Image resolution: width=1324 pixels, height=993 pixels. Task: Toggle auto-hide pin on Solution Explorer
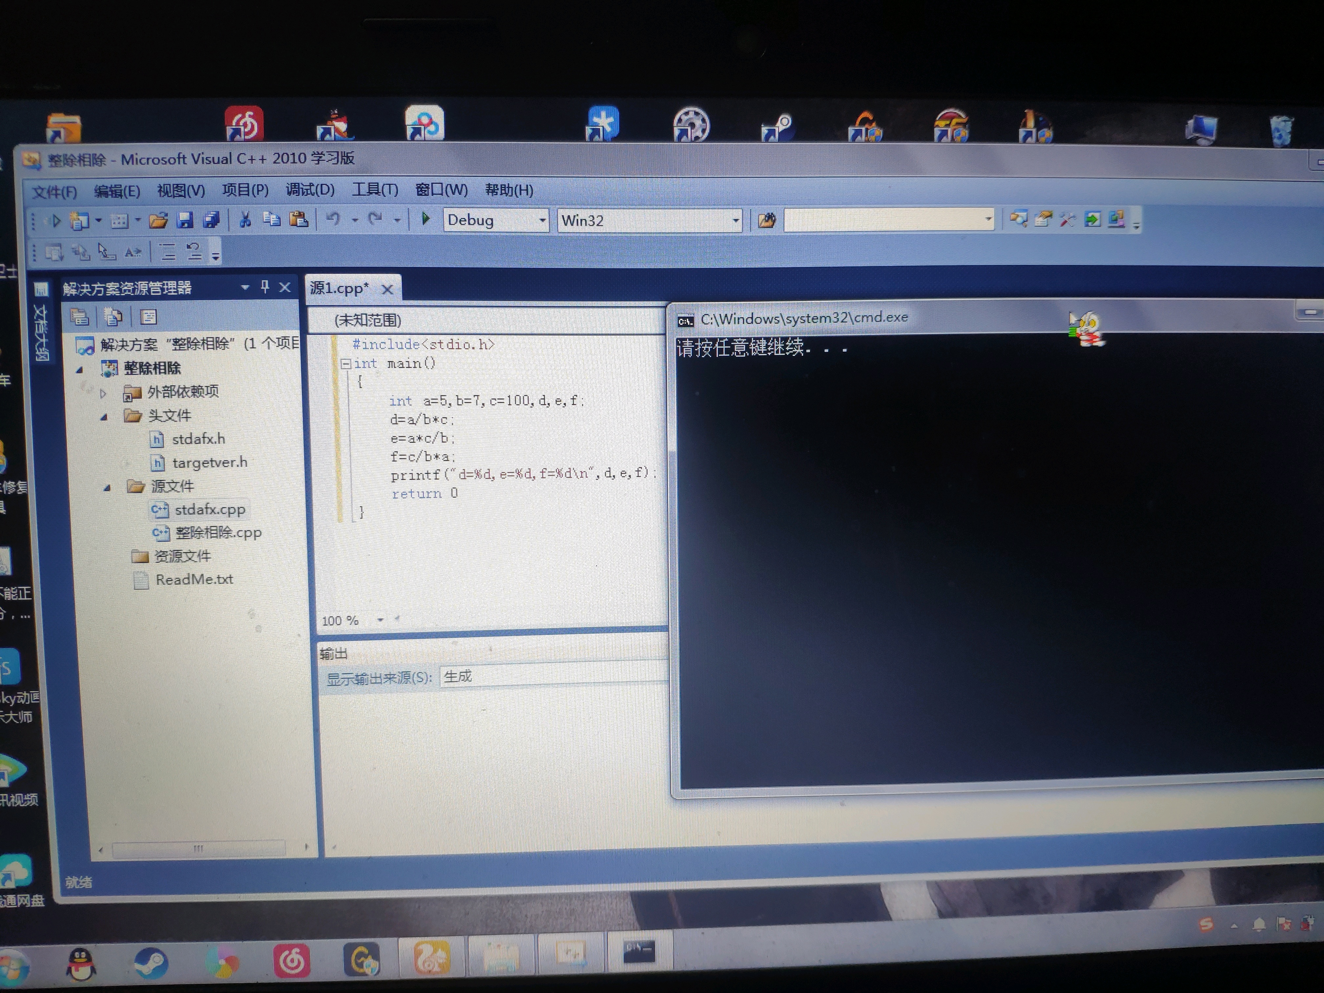tap(265, 287)
